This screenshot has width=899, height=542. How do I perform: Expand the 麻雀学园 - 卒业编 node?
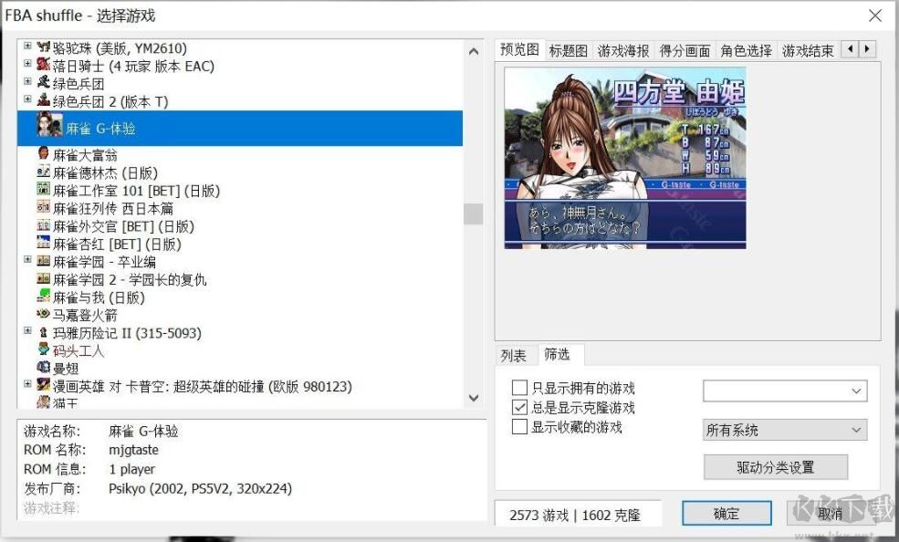pos(27,259)
